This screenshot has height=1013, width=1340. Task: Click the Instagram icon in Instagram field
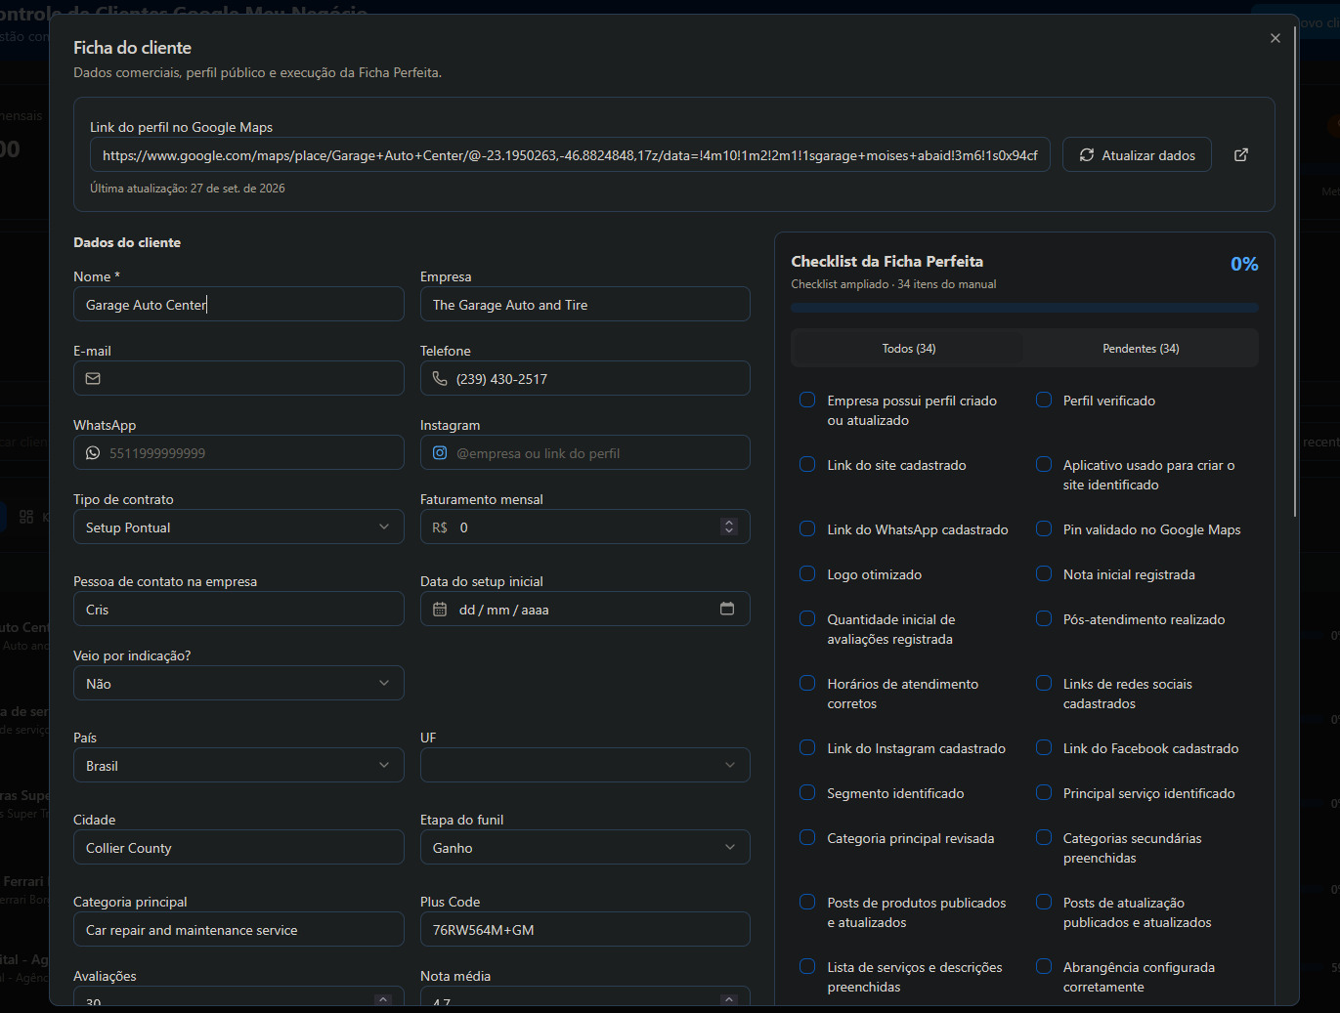click(440, 453)
